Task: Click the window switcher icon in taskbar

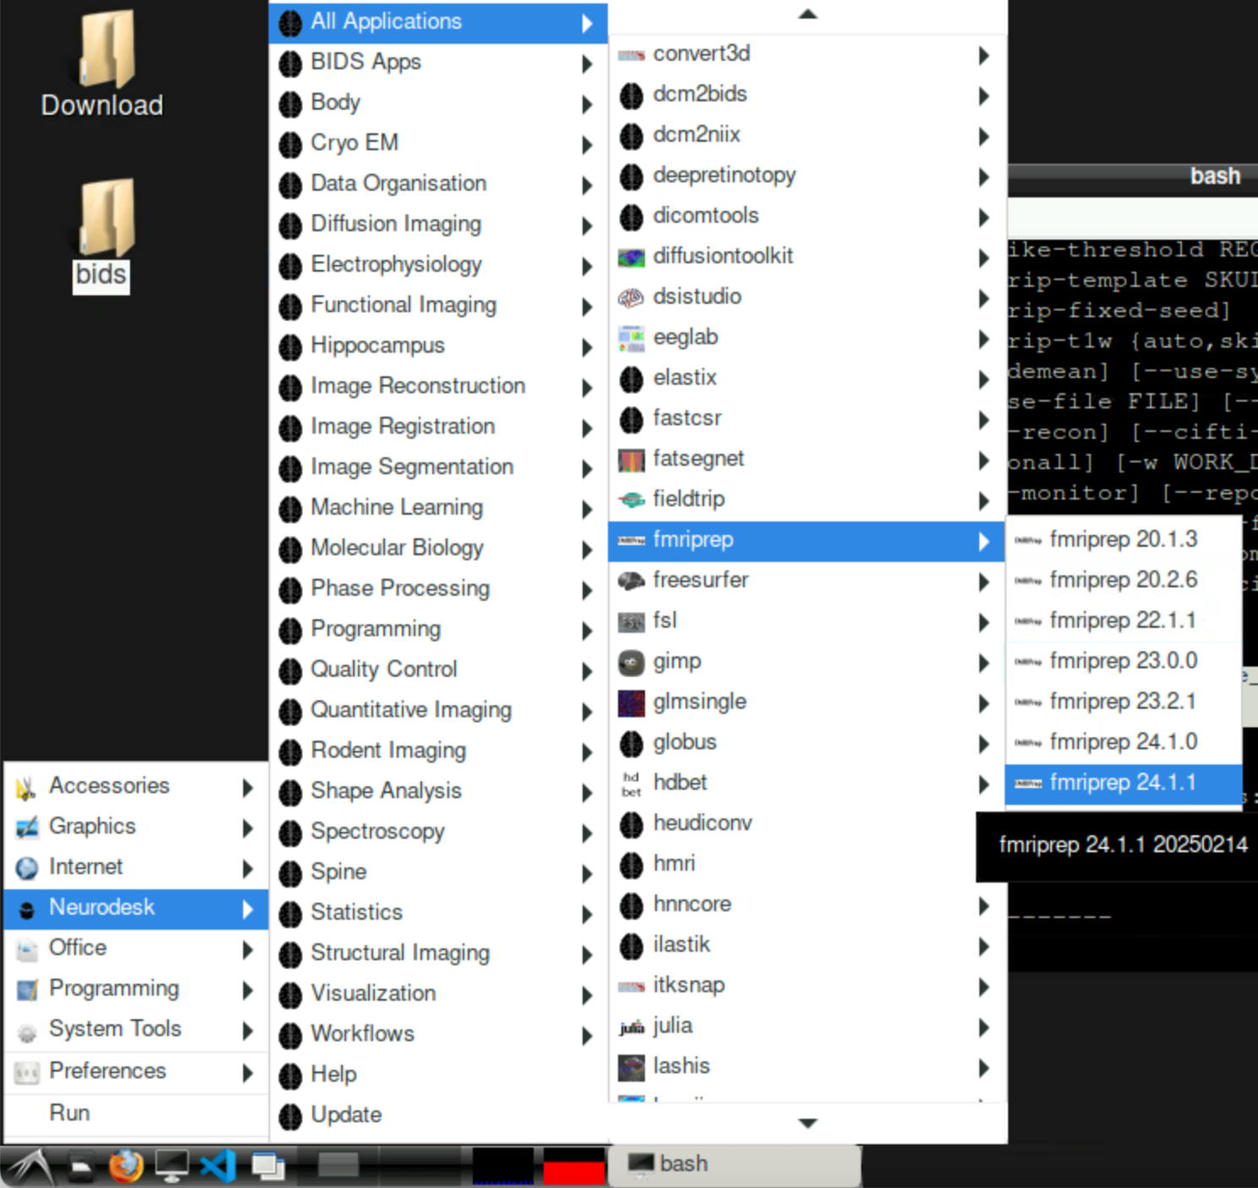Action: pos(268,1167)
